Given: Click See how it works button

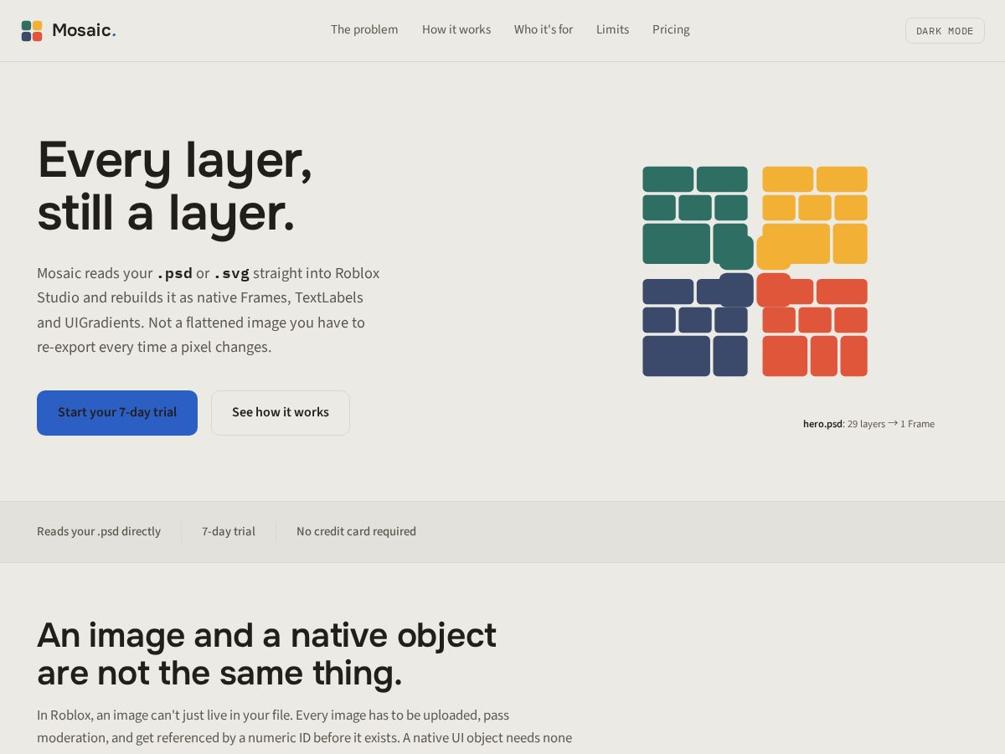Looking at the screenshot, I should pyautogui.click(x=281, y=413).
